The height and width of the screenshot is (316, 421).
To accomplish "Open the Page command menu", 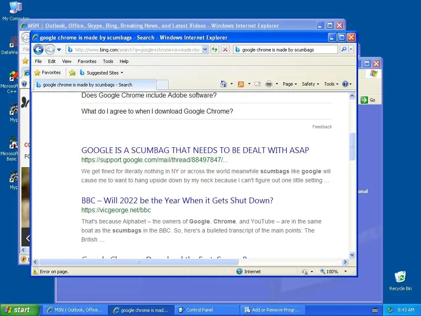I will coord(290,84).
